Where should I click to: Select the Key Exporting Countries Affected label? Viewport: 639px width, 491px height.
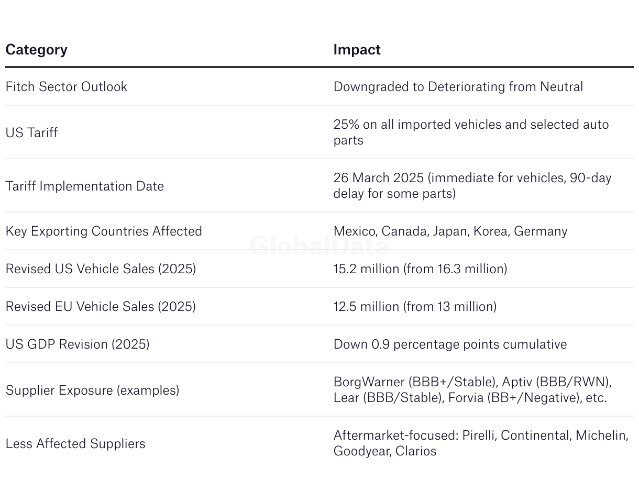[104, 231]
